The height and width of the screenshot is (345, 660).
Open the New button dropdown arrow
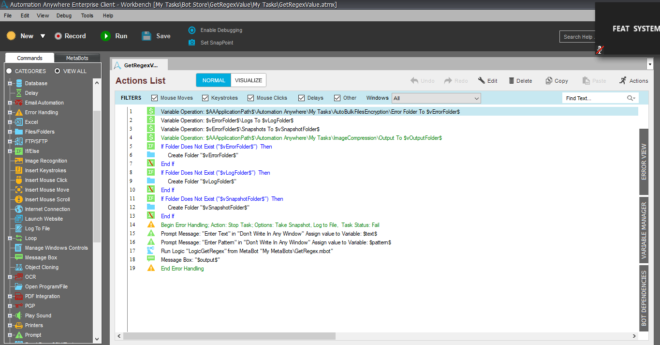pyautogui.click(x=43, y=36)
